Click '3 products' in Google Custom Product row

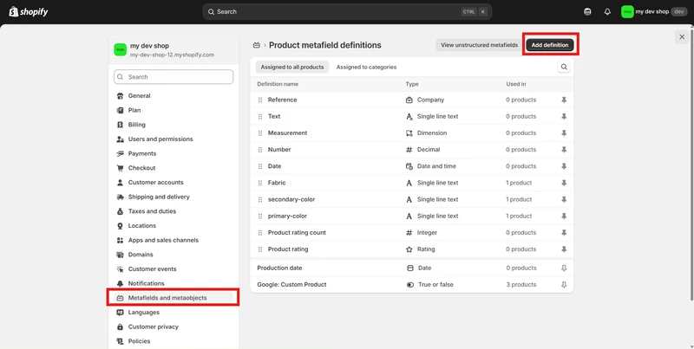[x=521, y=285]
